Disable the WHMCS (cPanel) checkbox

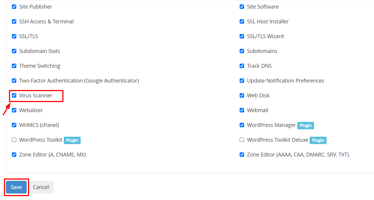coord(14,125)
